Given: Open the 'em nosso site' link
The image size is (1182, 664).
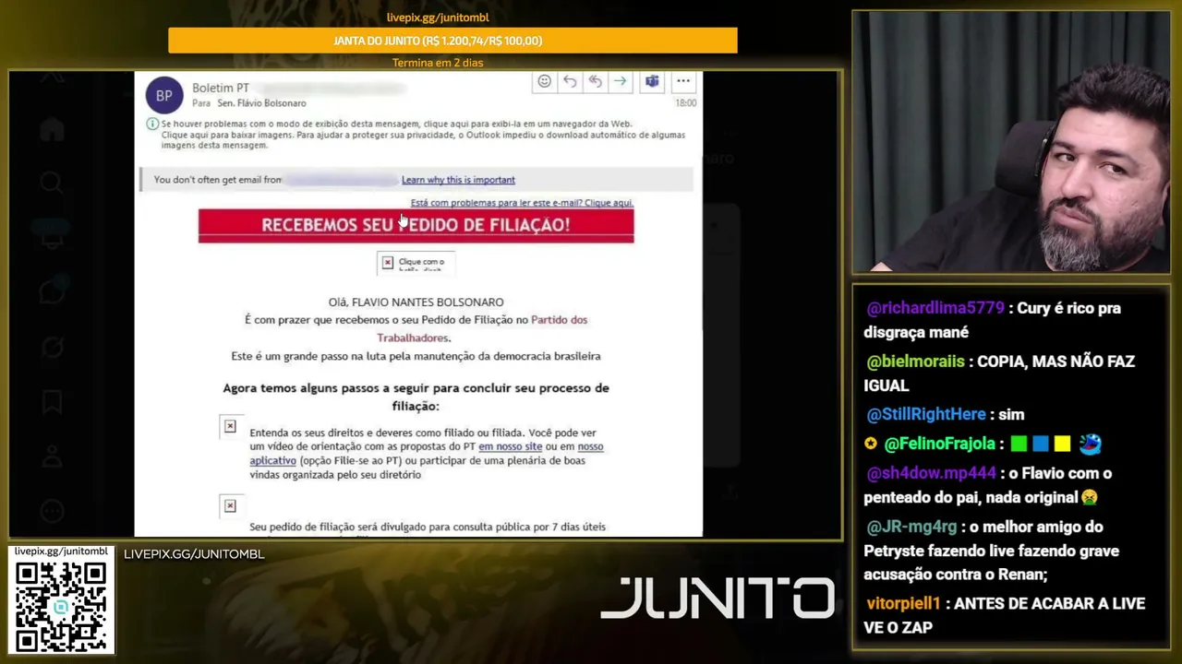Looking at the screenshot, I should pyautogui.click(x=510, y=446).
